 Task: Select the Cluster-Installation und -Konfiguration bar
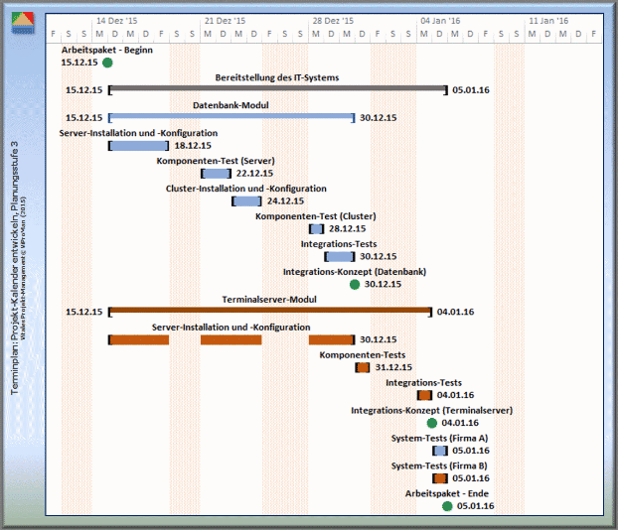click(246, 201)
